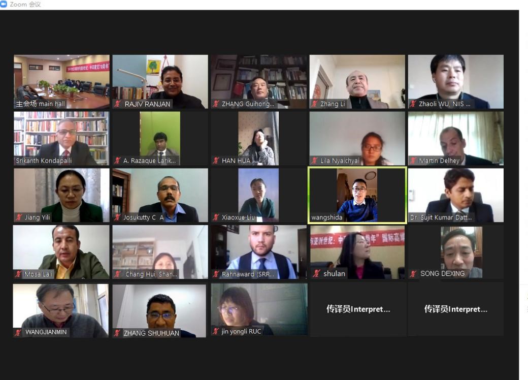
Task: Click the muted mic icon for HAN HUA
Action: pyautogui.click(x=216, y=161)
